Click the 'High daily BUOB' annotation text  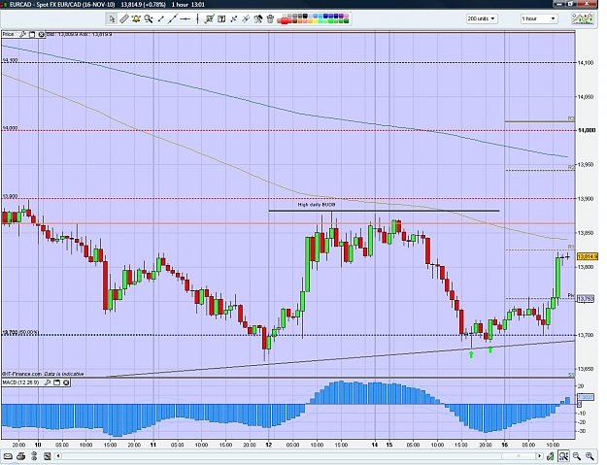(317, 204)
